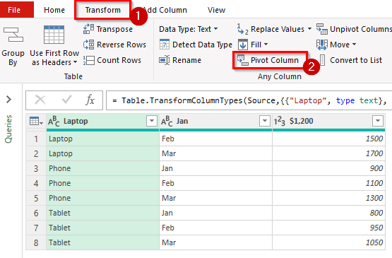Select the Laptop column header

(102, 121)
